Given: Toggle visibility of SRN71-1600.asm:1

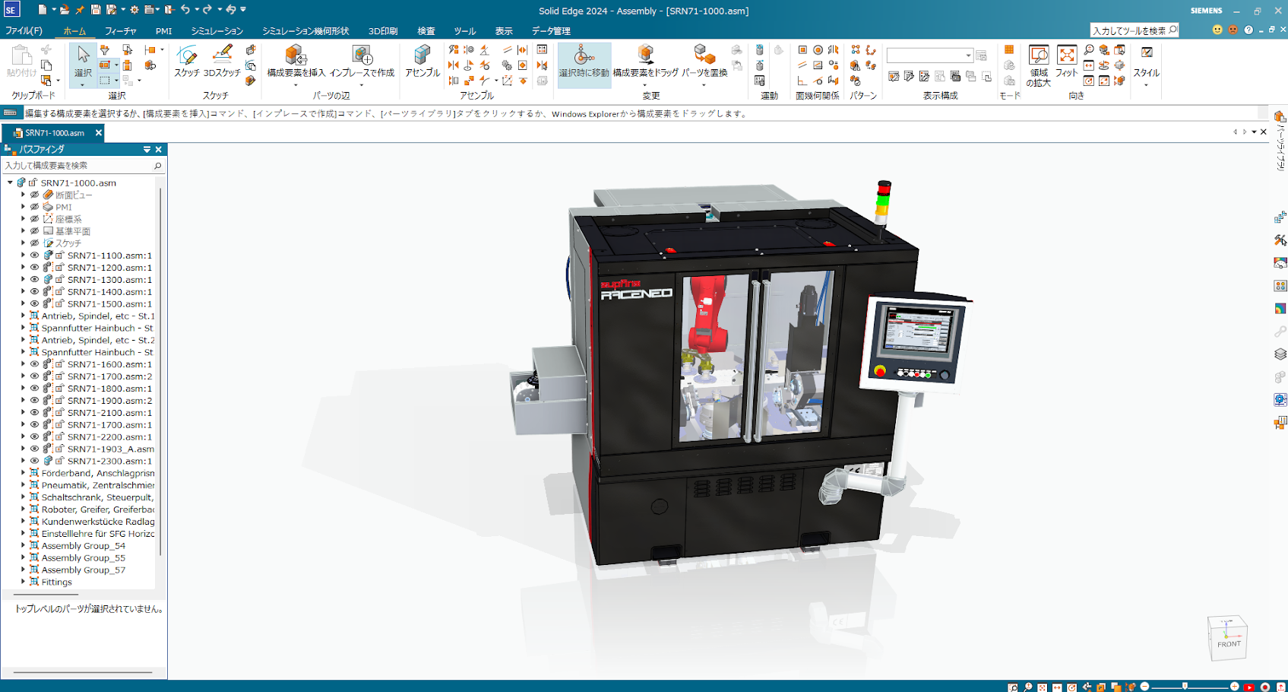Looking at the screenshot, I should coord(34,364).
